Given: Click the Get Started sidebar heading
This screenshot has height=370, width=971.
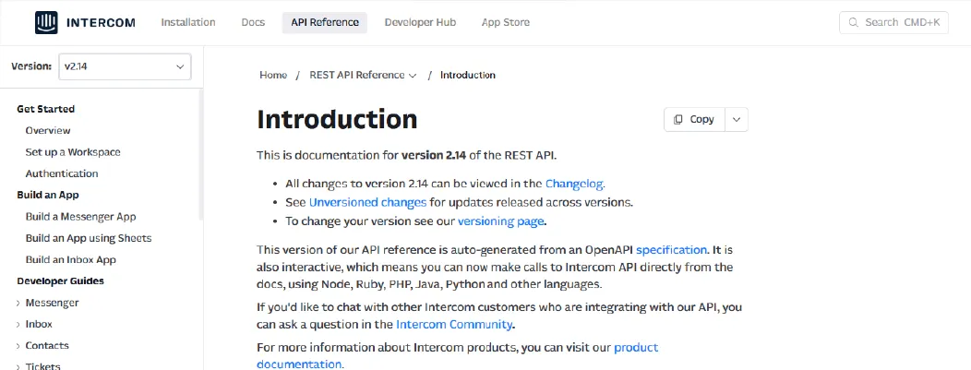Looking at the screenshot, I should coord(46,109).
